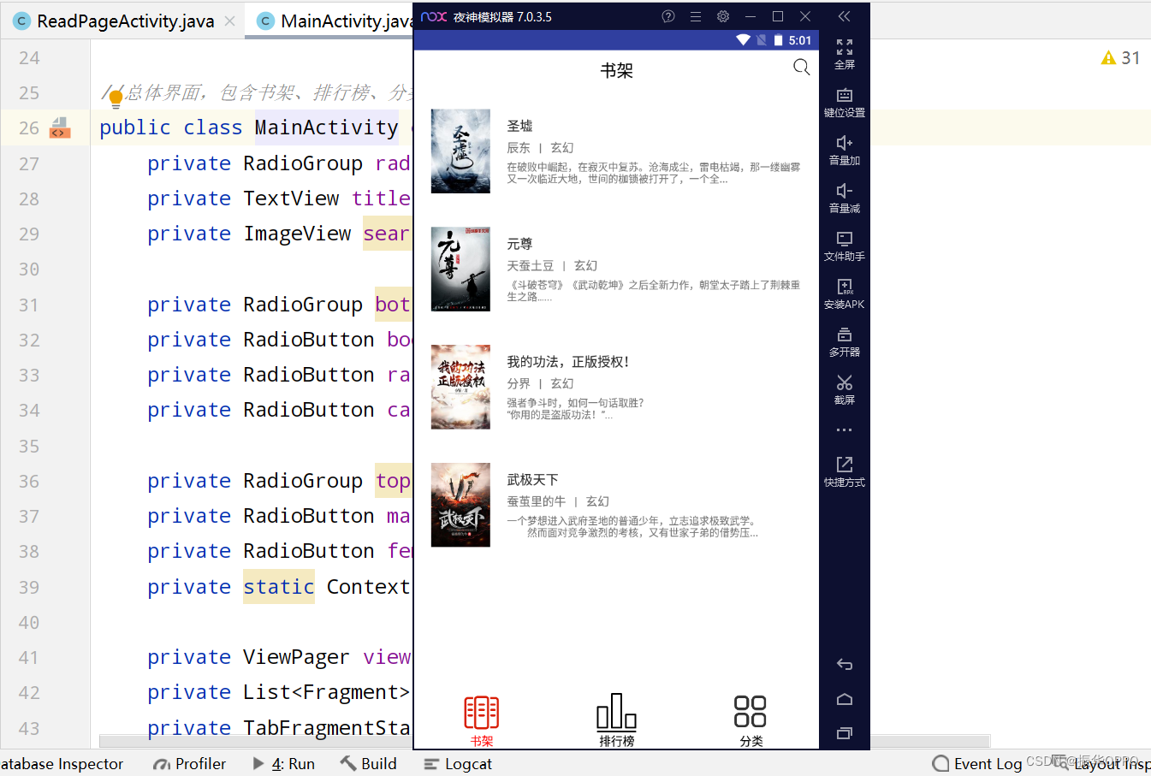1151x776 pixels.
Task: Open the Nox title bar hamburger menu
Action: point(696,16)
